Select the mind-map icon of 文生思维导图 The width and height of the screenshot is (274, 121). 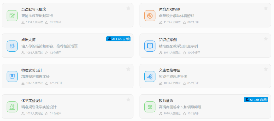pyautogui.click(x=150, y=76)
